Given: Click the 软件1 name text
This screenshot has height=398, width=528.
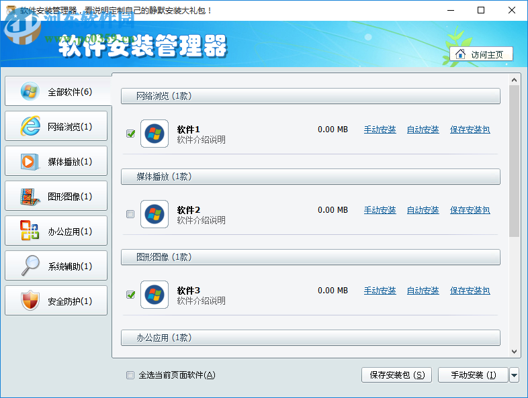Looking at the screenshot, I should [x=189, y=130].
